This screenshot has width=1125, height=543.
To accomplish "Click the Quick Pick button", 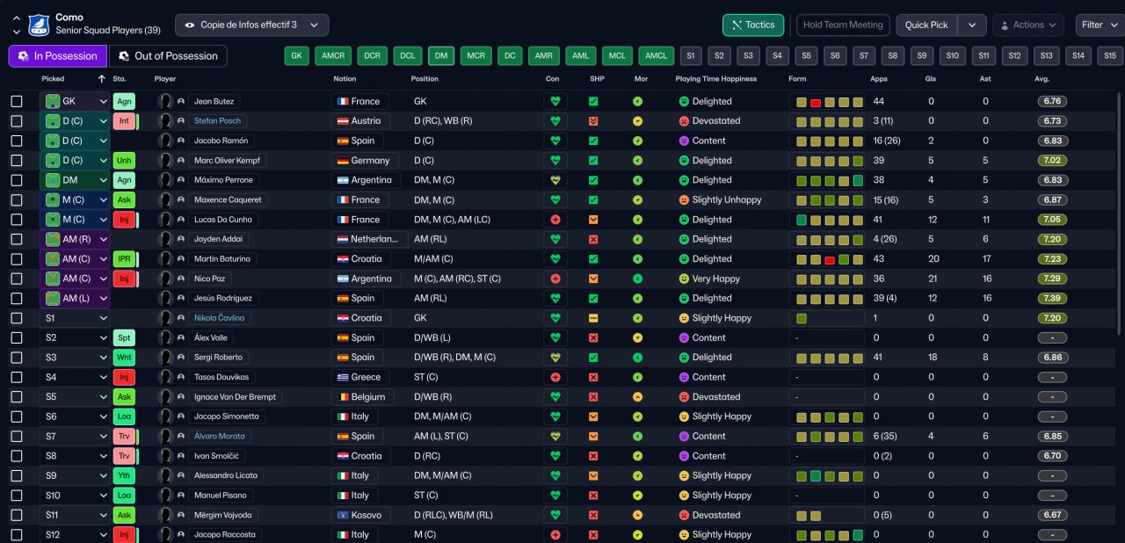I will tap(926, 25).
